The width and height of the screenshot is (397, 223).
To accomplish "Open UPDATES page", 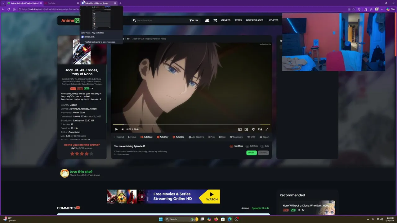I will tap(273, 20).
